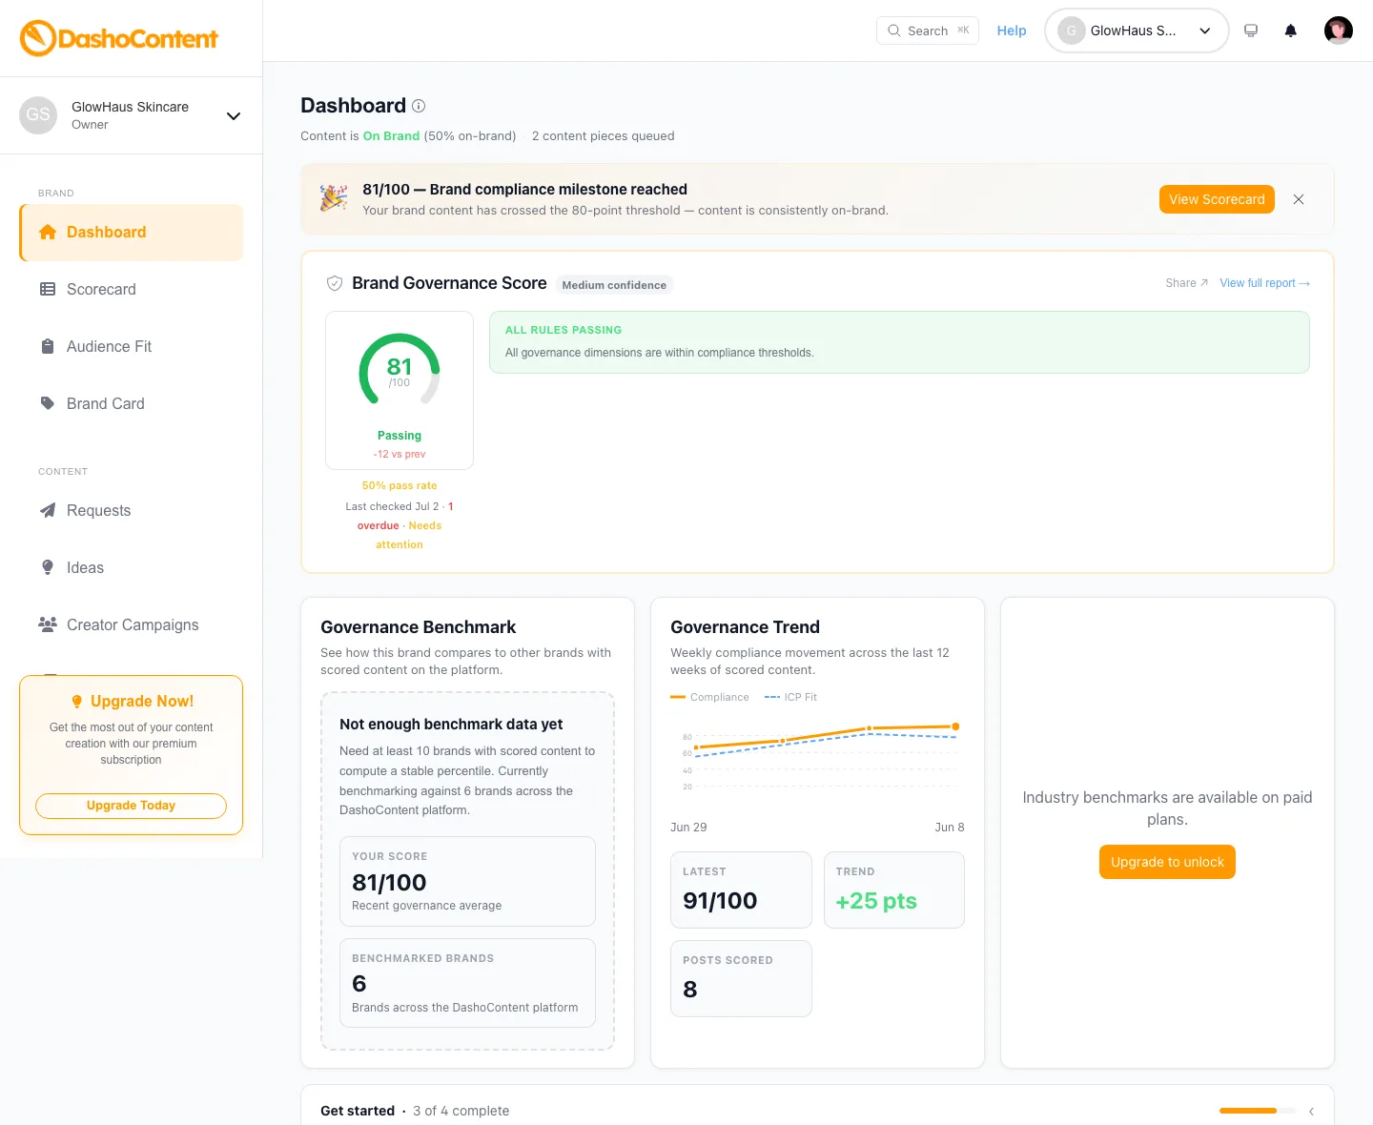Click the '-12 vs prev' text
The height and width of the screenshot is (1125, 1373).
tap(400, 454)
